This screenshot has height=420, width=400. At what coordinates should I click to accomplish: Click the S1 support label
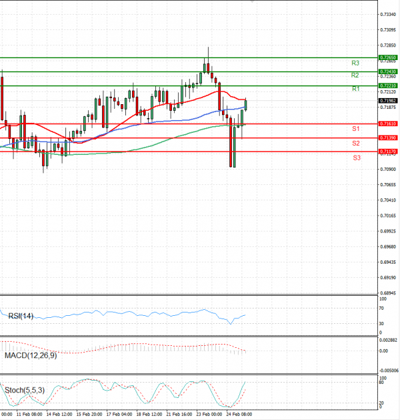[355, 129]
